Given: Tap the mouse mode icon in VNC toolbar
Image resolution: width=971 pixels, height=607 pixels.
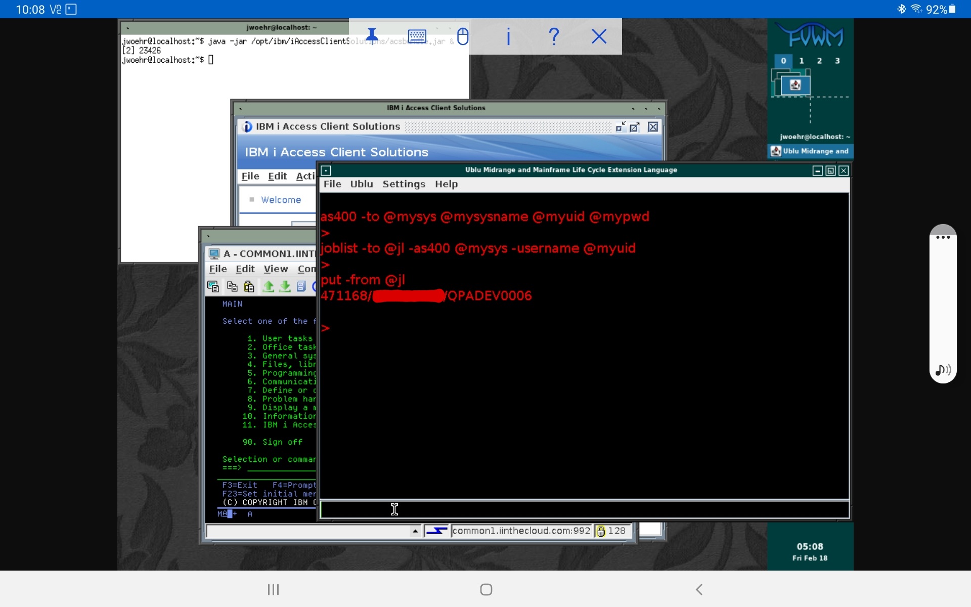Looking at the screenshot, I should [x=463, y=36].
